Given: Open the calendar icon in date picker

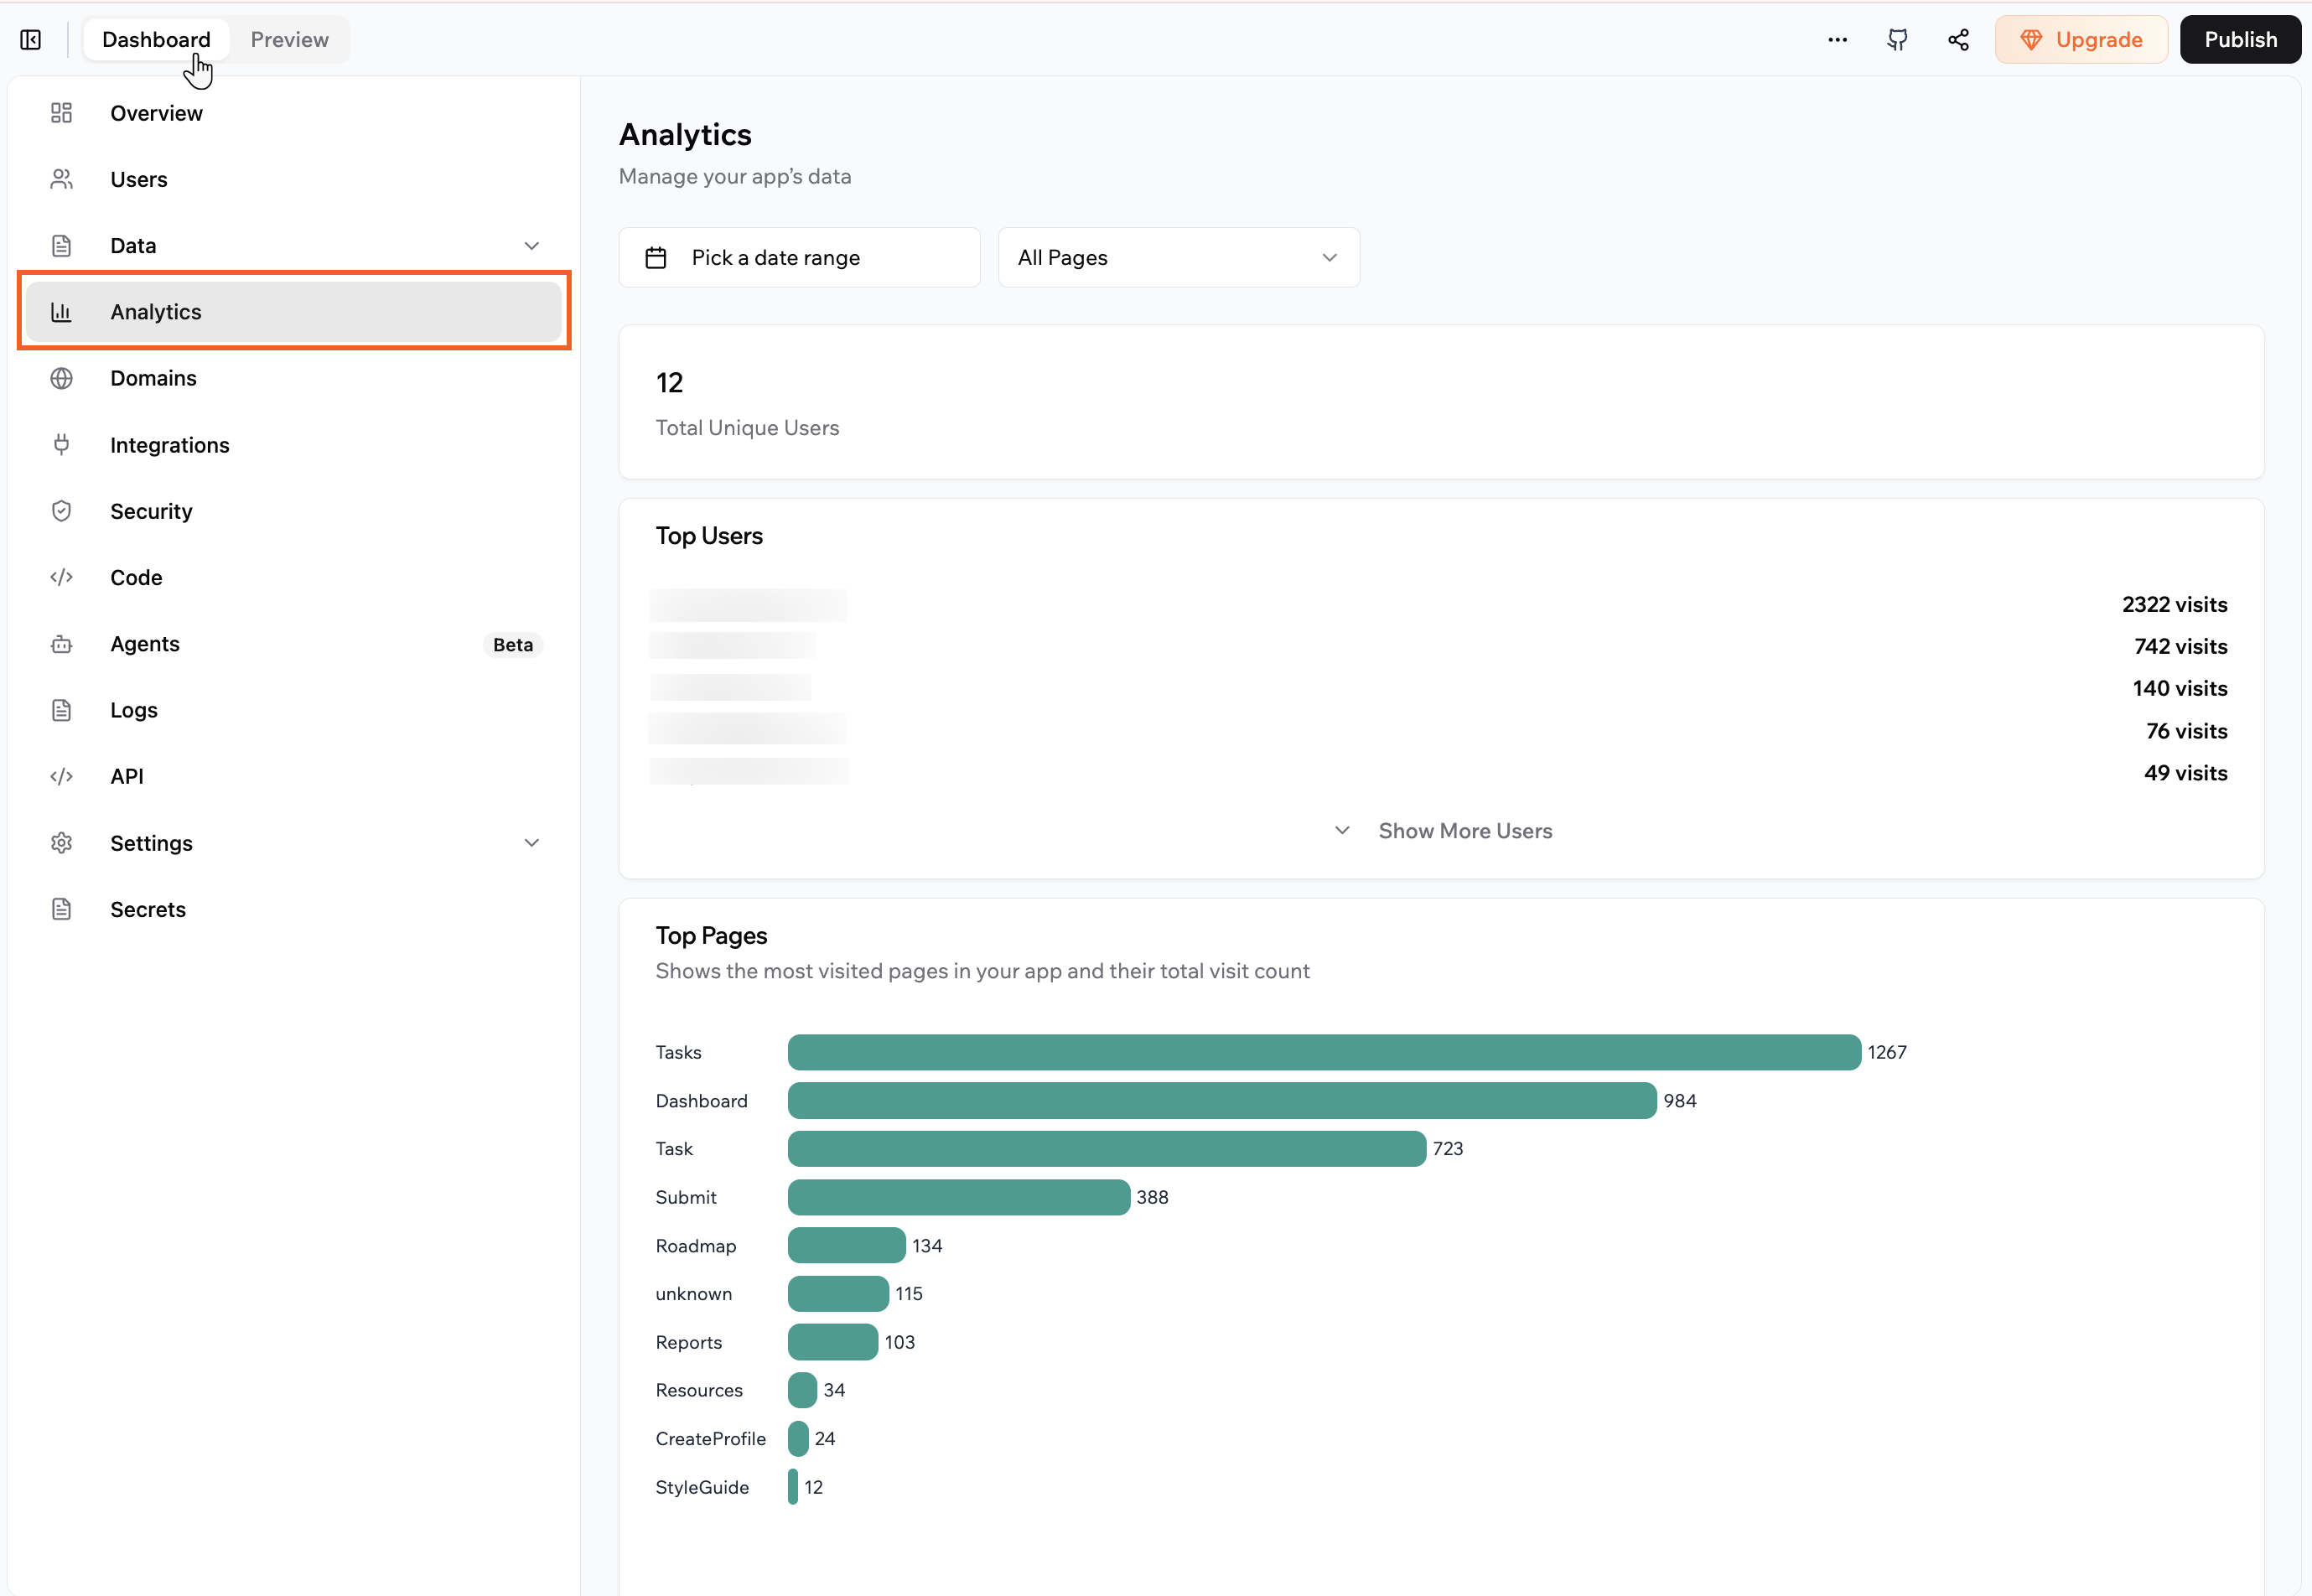Looking at the screenshot, I should [656, 257].
